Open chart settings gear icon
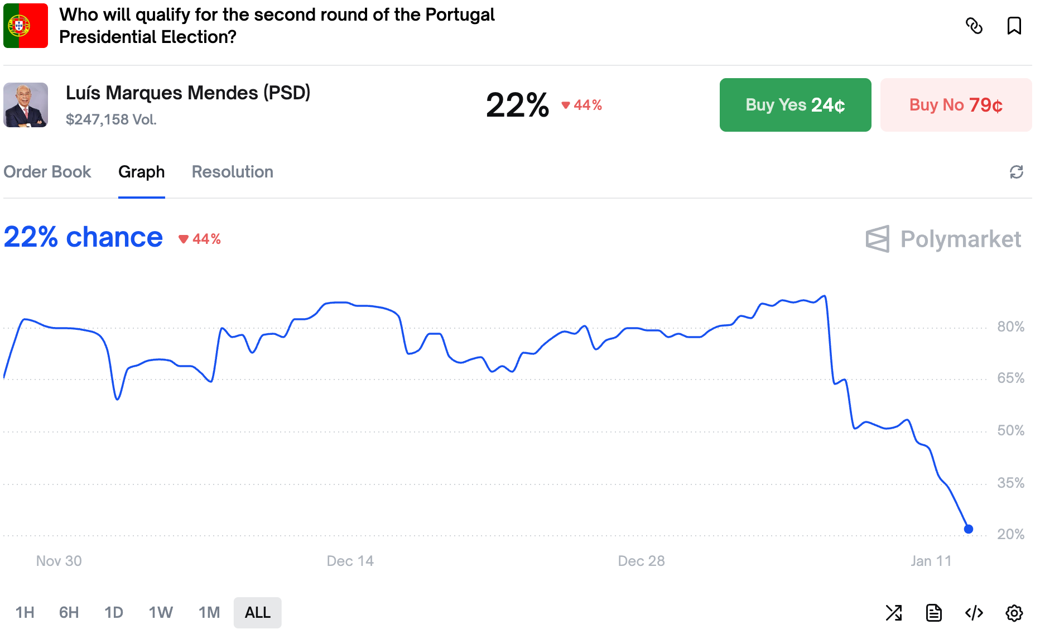This screenshot has width=1040, height=634. click(1014, 613)
